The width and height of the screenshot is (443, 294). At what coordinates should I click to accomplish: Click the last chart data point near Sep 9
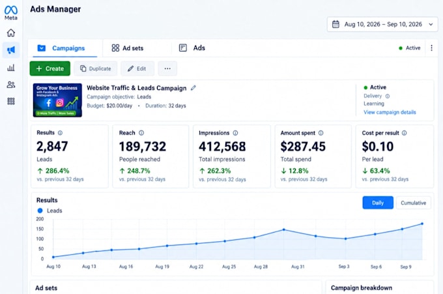(422, 224)
